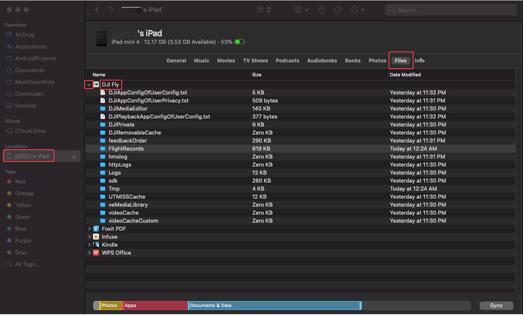The width and height of the screenshot is (523, 315).
Task: Expand WPS Office to show its files
Action: (89, 253)
